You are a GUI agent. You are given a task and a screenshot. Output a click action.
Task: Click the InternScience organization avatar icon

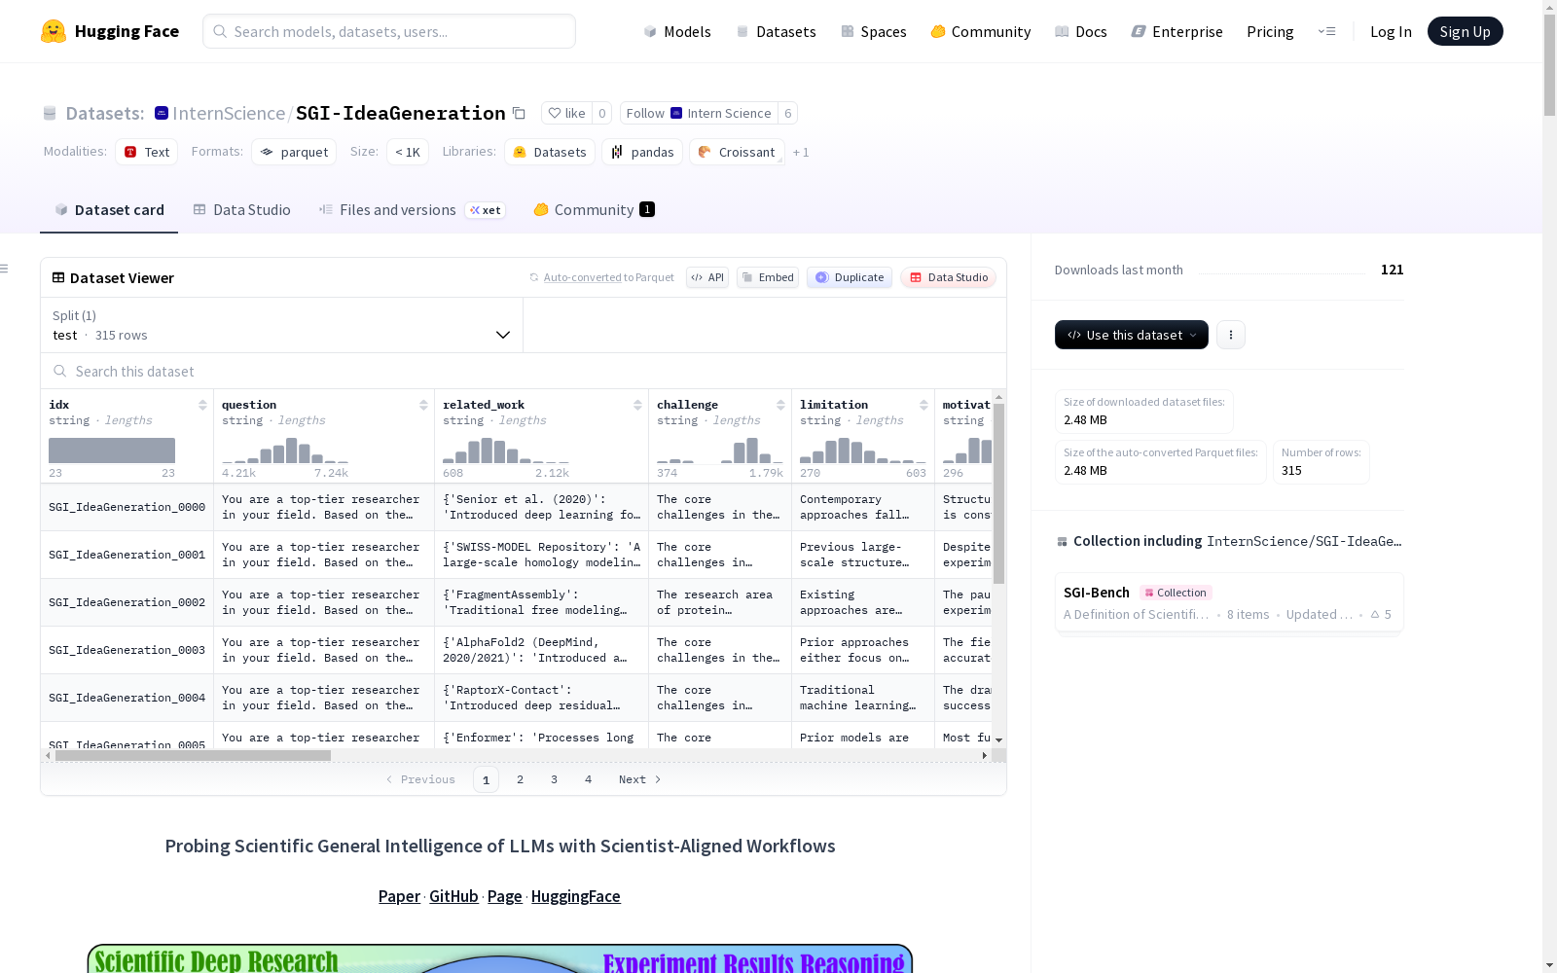[162, 113]
